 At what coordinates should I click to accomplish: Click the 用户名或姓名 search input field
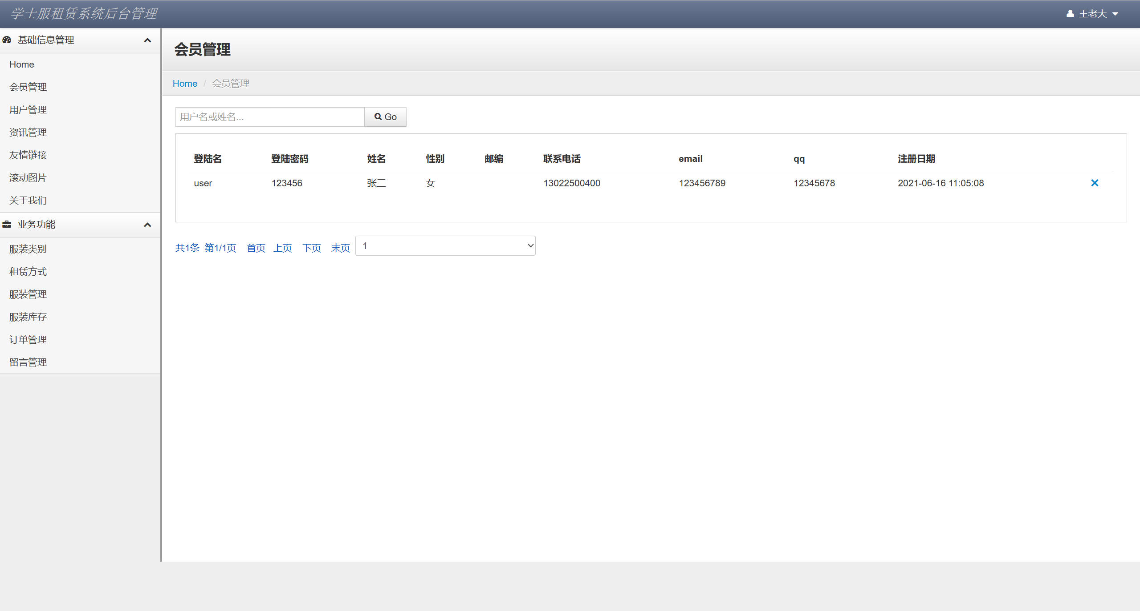click(269, 117)
